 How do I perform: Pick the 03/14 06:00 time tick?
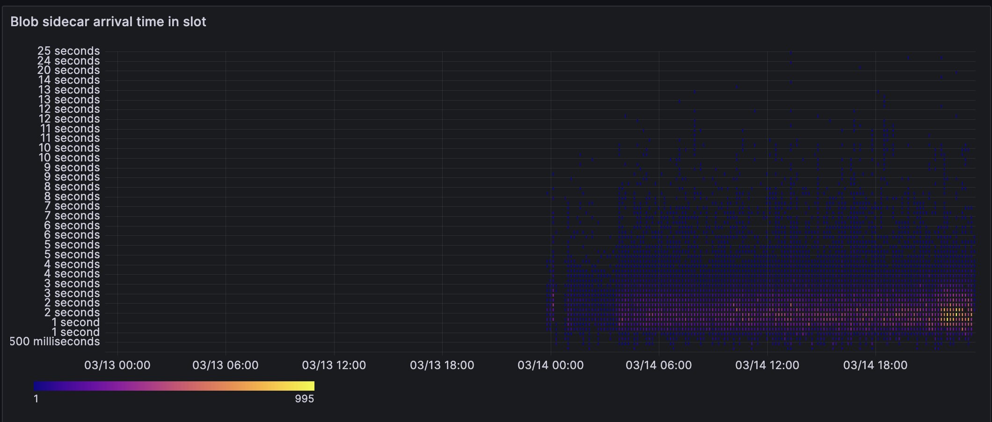(658, 365)
